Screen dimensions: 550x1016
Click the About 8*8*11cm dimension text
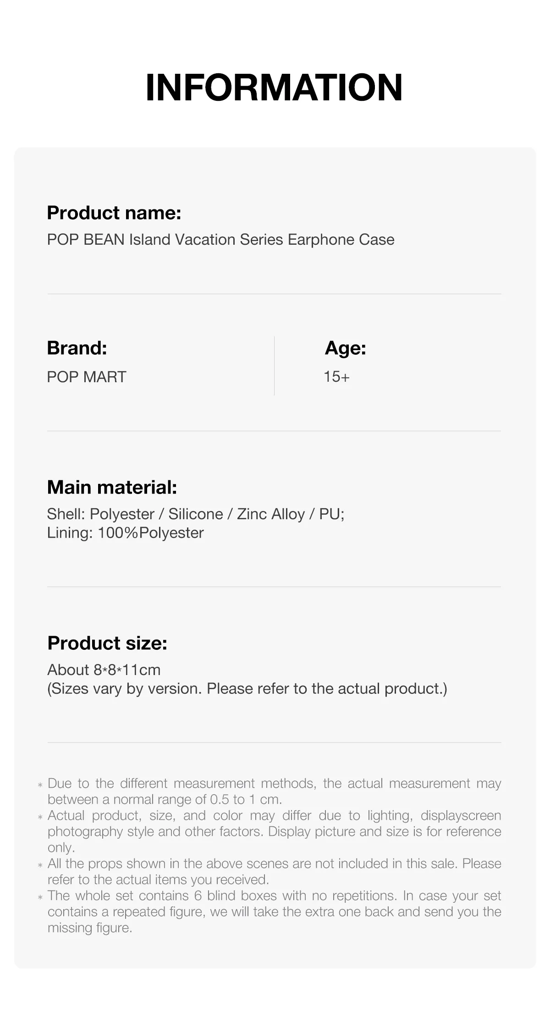pyautogui.click(x=104, y=670)
